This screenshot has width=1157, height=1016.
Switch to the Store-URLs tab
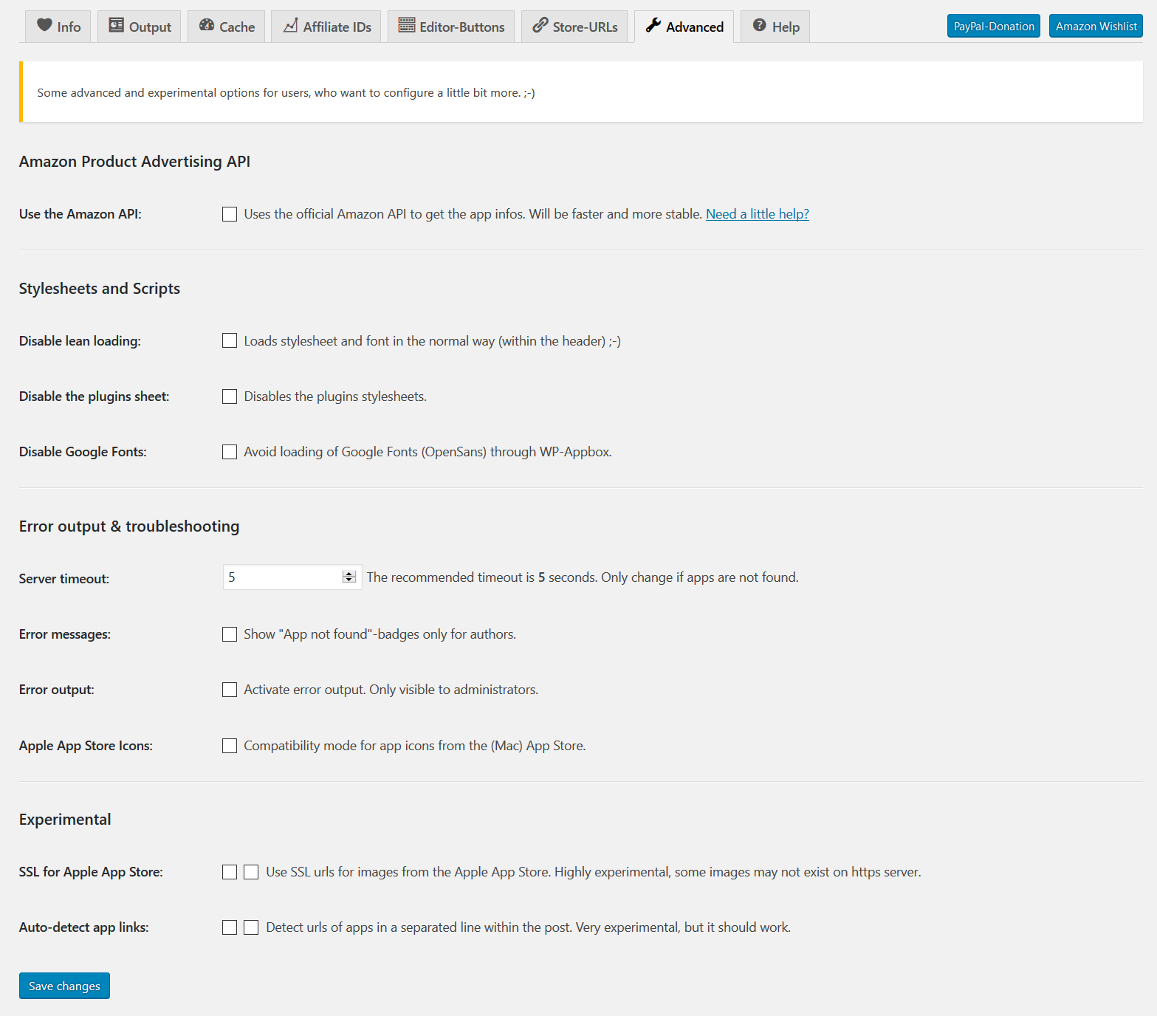(x=575, y=27)
